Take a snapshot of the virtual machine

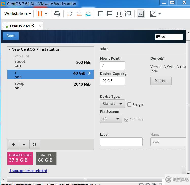[x=70, y=14]
